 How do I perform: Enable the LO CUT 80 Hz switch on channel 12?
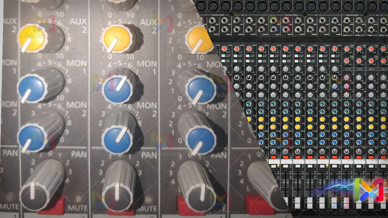pyautogui.click(x=333, y=56)
